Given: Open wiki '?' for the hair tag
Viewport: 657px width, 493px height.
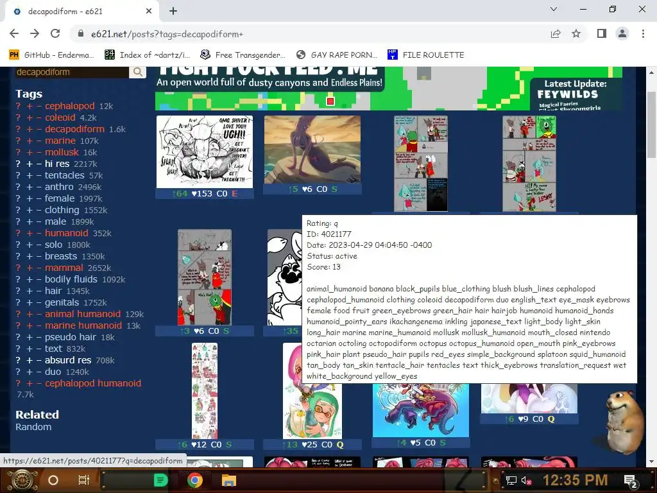Looking at the screenshot, I should pyautogui.click(x=18, y=291).
